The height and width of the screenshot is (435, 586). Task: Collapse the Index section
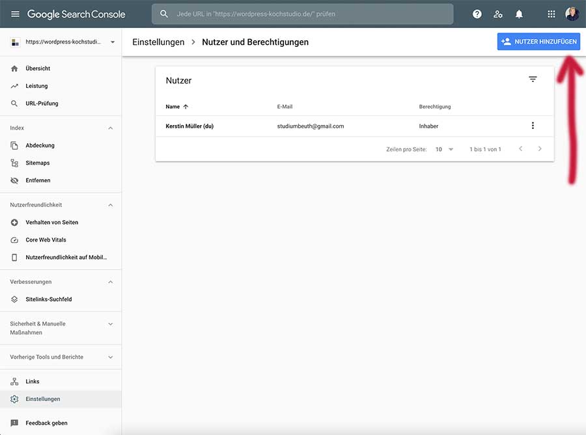click(110, 128)
